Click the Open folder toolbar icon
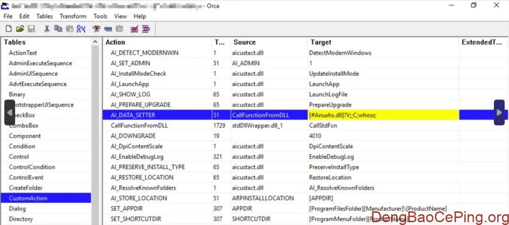Viewport: 509px width, 225px height. [20, 29]
